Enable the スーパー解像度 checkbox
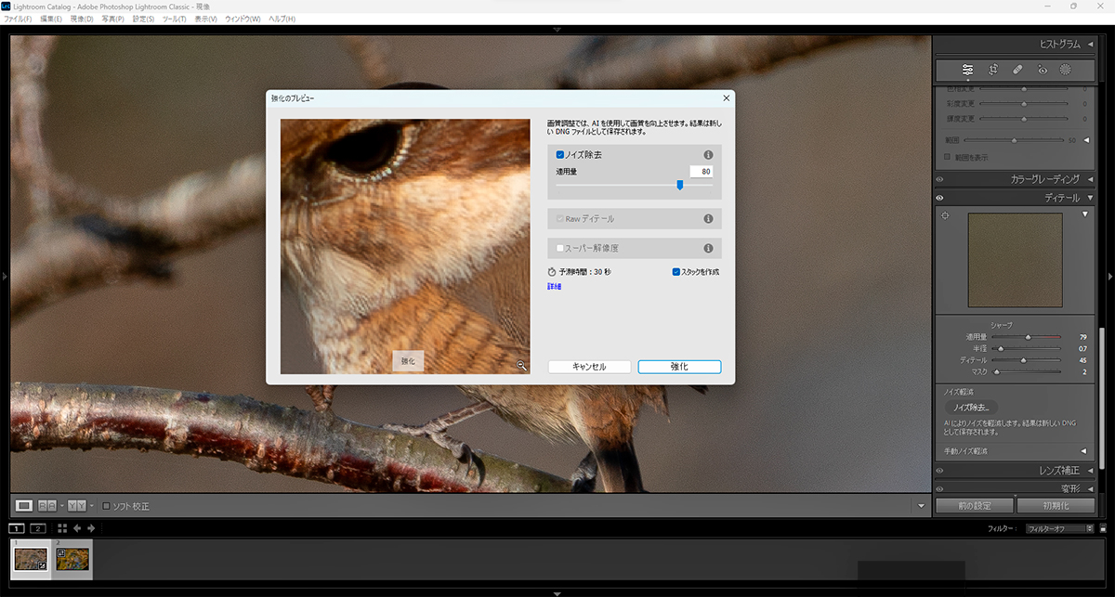1115x597 pixels. coord(560,249)
